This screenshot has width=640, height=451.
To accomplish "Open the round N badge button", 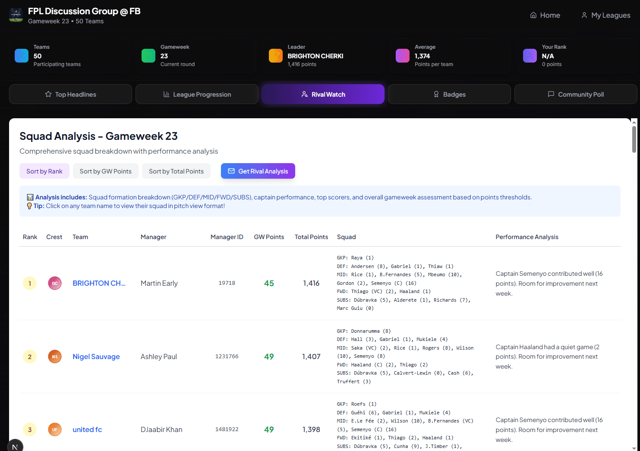I will coord(15,446).
